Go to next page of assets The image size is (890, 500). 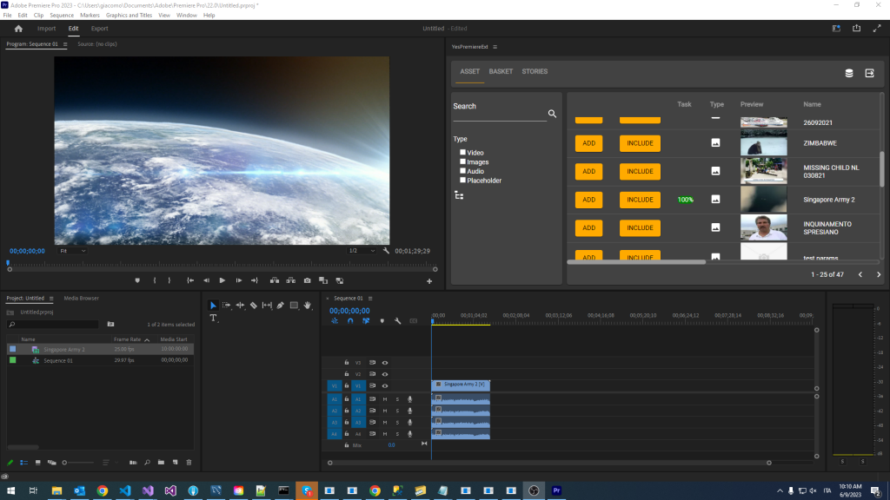click(x=879, y=275)
